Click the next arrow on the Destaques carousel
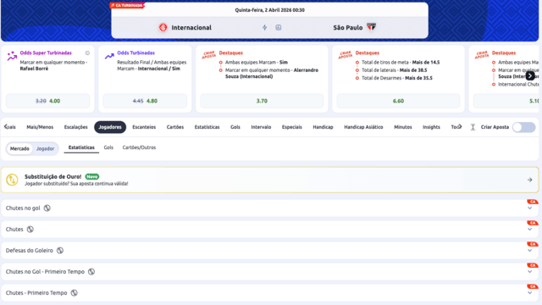542x305 pixels. 530,75
